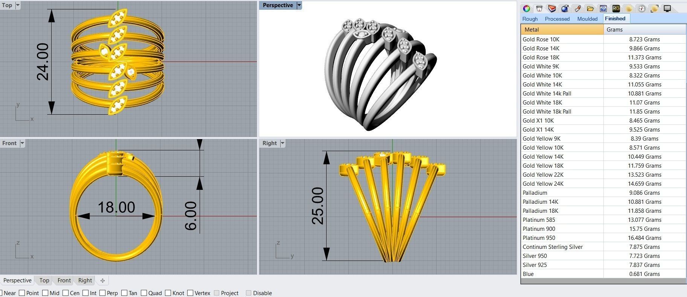Check the Tan osnap option
Screen dimensions: 687x297
tap(124, 293)
